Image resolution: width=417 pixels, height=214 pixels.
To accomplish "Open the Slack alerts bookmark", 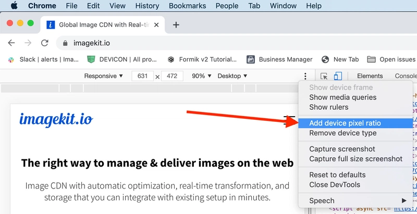I will coord(43,59).
